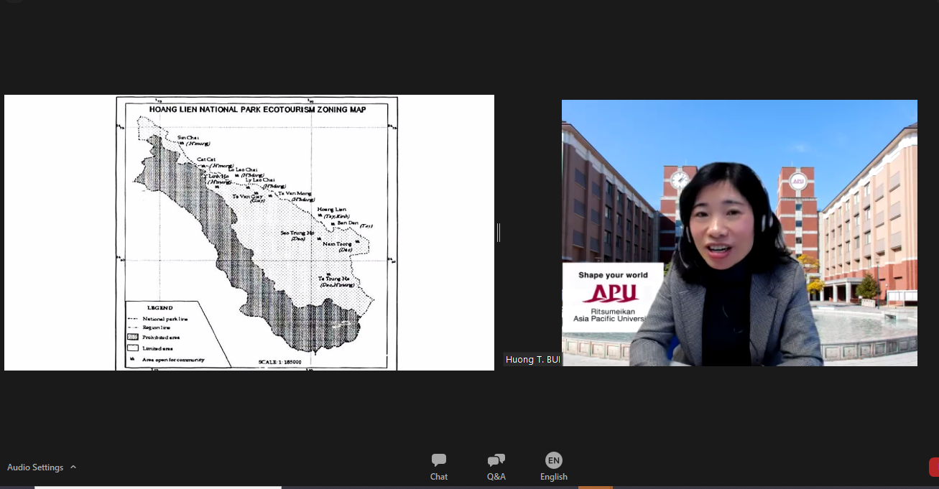
Task: Click the Huong T. BUI name label
Action: coord(532,360)
